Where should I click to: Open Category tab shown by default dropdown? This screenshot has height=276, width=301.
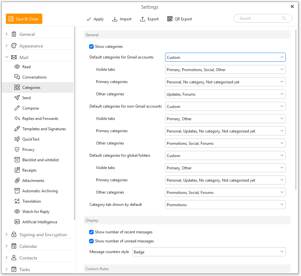(225, 205)
